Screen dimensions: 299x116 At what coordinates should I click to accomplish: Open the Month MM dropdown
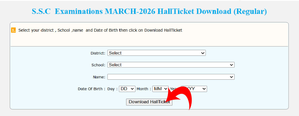[160, 89]
